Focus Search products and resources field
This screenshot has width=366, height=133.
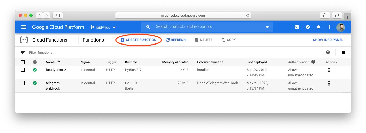click(206, 27)
